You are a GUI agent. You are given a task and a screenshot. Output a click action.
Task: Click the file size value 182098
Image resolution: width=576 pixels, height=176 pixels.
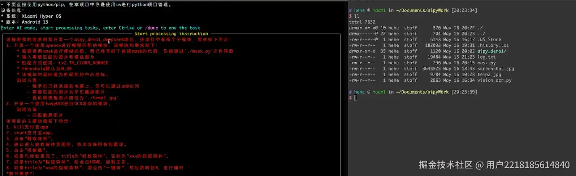click(x=433, y=45)
